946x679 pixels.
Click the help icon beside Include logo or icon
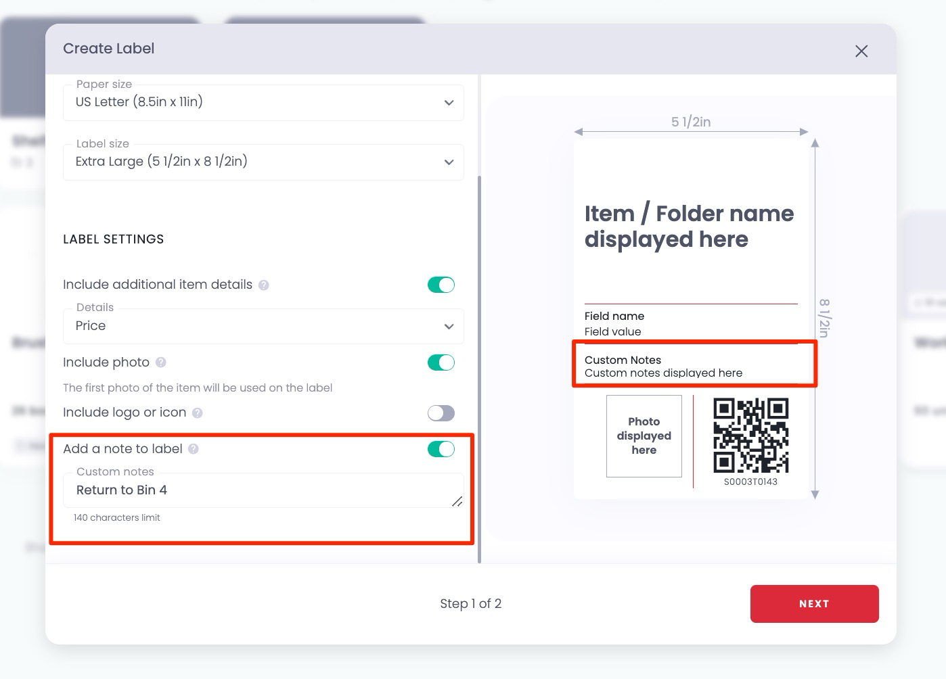point(196,413)
